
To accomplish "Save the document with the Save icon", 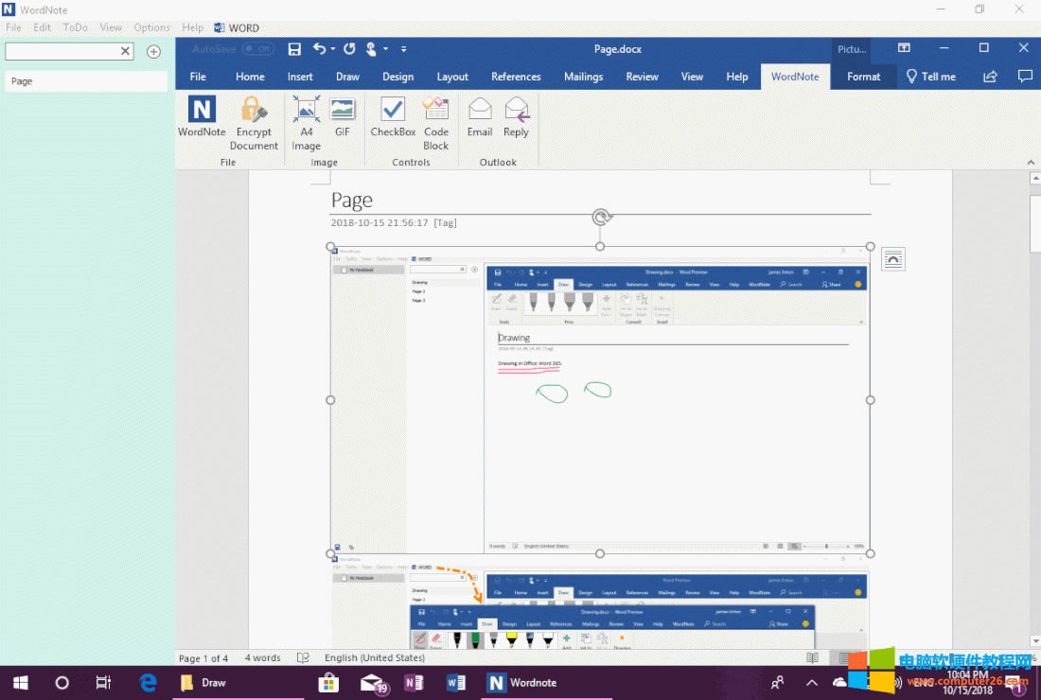I will (294, 48).
